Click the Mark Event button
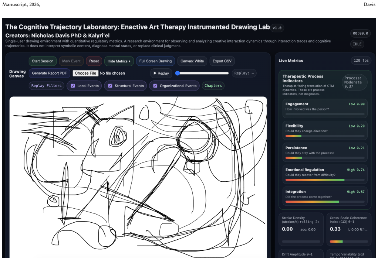 [71, 61]
